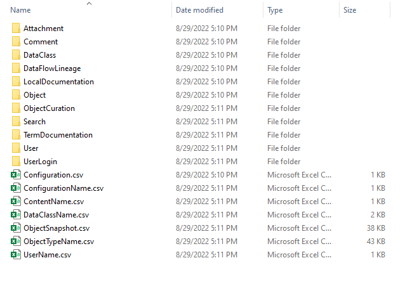Viewport: 412px width, 284px height.
Task: Select the DataClassName.csv Excel icon
Action: [16, 215]
